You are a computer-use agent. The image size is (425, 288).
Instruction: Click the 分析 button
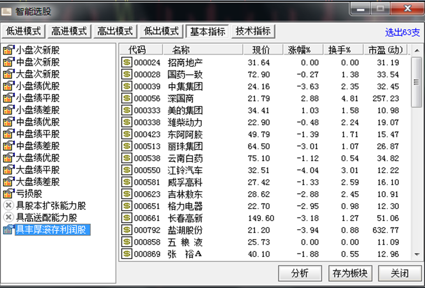pyautogui.click(x=300, y=273)
